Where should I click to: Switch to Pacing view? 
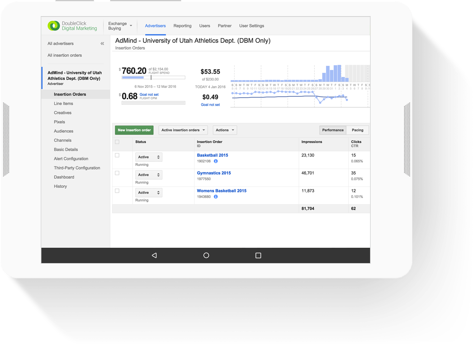pos(358,130)
